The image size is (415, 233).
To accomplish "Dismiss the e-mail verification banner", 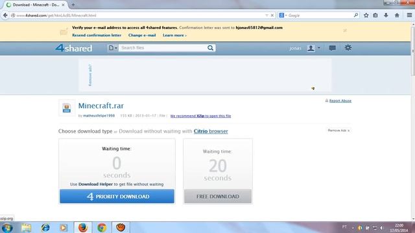I will (345, 30).
